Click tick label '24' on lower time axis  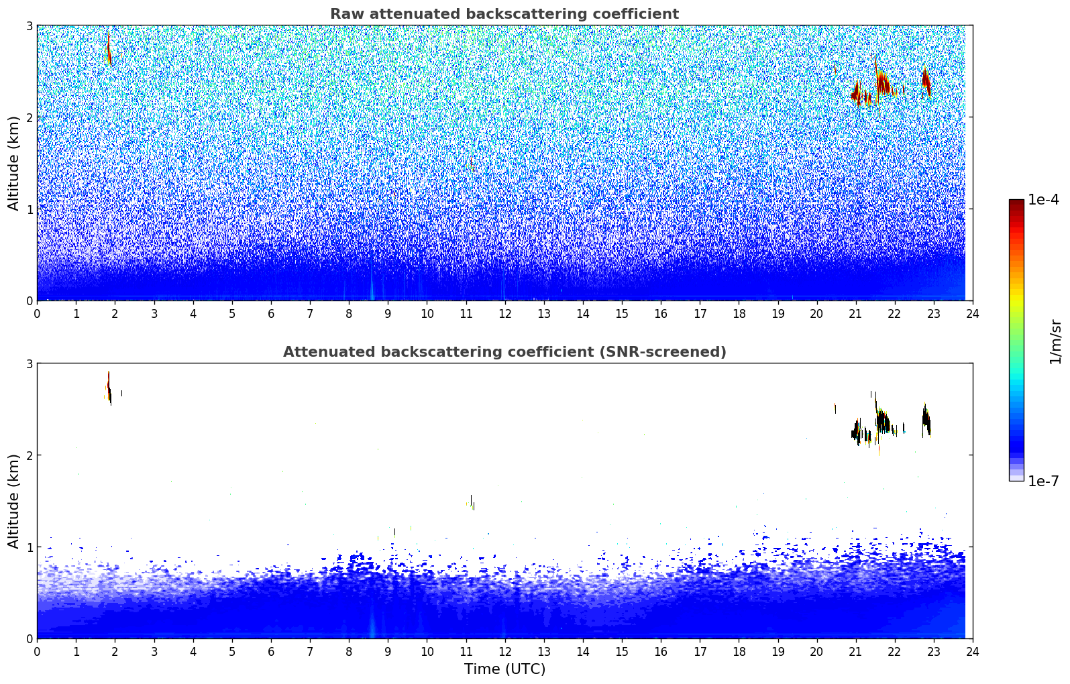click(x=973, y=651)
